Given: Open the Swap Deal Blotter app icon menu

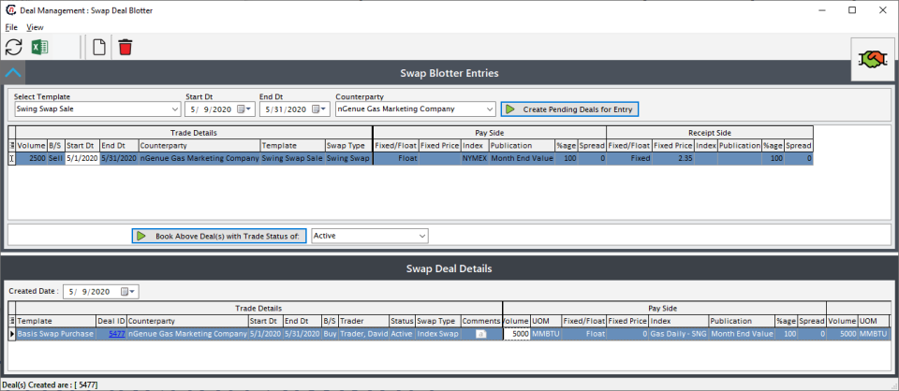Looking at the screenshot, I should point(10,10).
